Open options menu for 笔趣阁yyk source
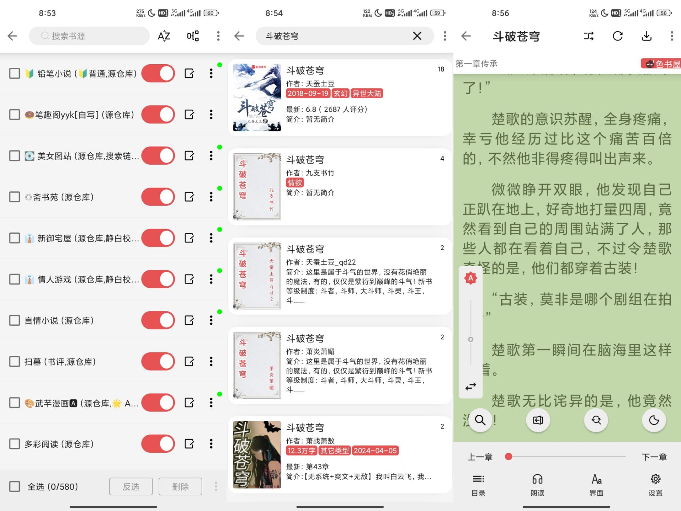681x511 pixels. [211, 114]
